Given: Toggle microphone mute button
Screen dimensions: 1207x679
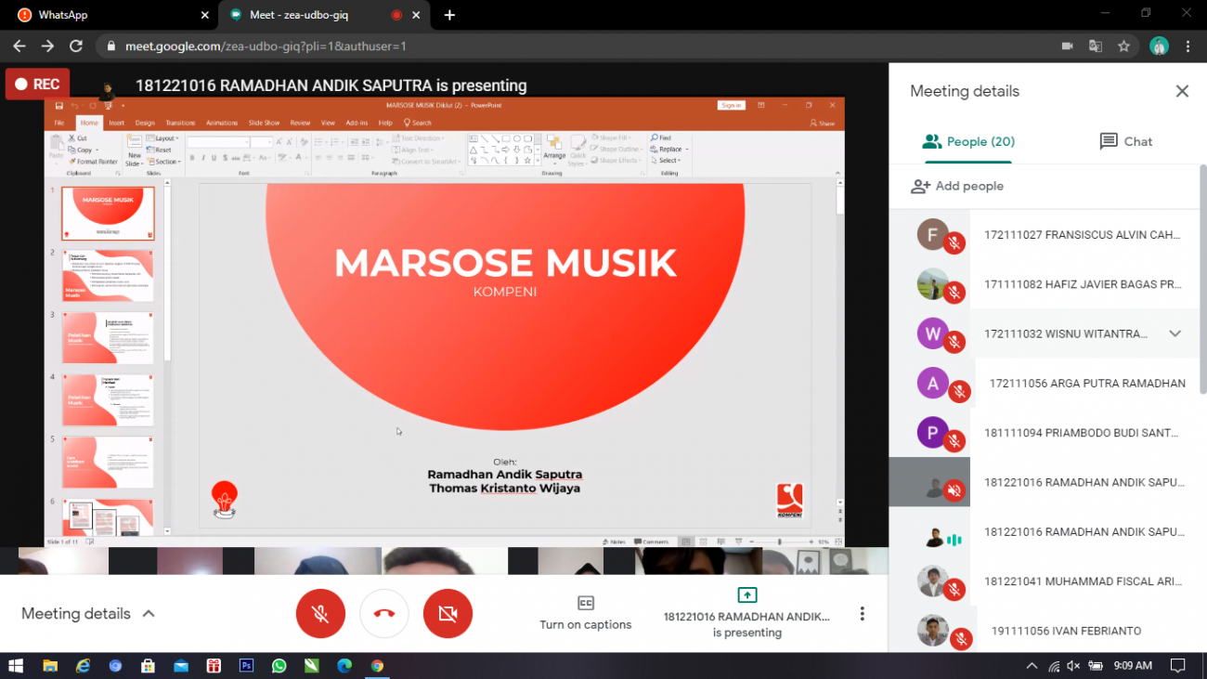Looking at the screenshot, I should tap(320, 614).
